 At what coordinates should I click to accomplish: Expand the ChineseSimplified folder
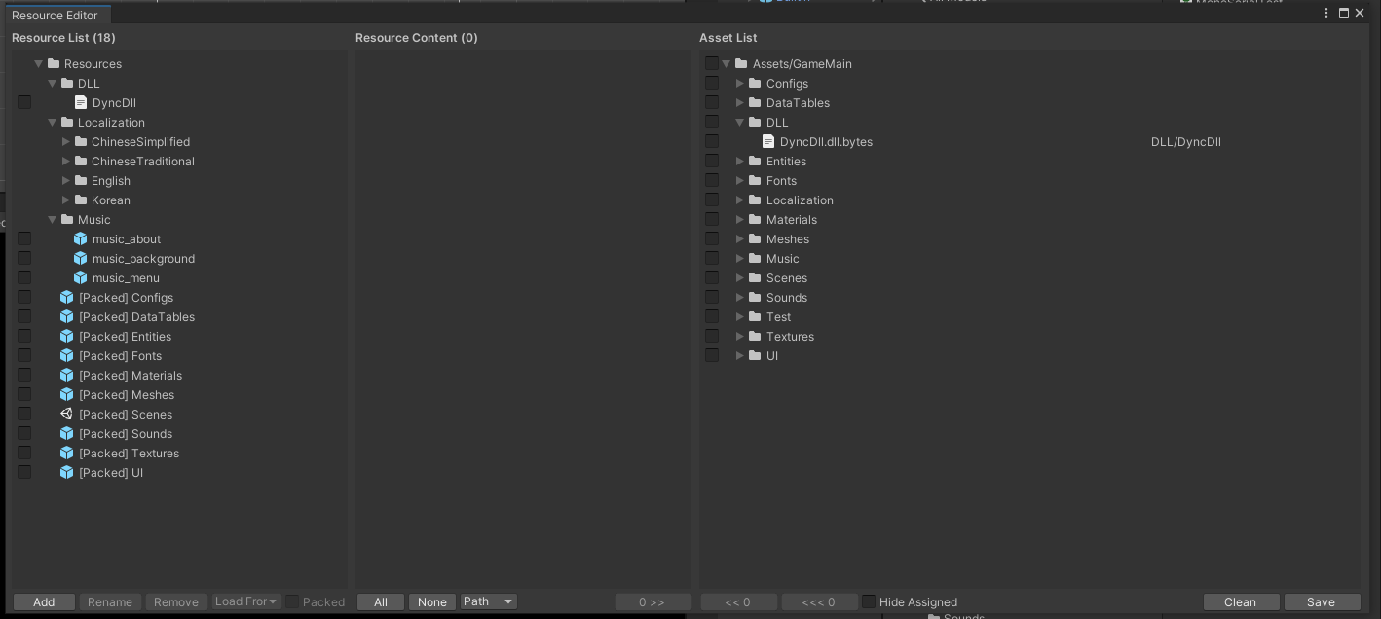[66, 141]
